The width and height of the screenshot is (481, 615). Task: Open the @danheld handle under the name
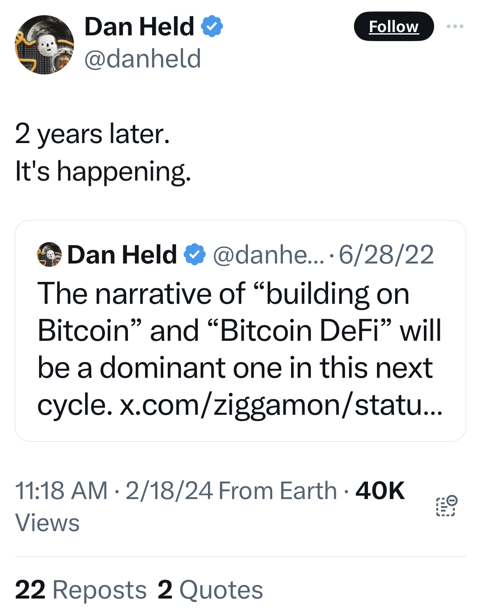(142, 58)
